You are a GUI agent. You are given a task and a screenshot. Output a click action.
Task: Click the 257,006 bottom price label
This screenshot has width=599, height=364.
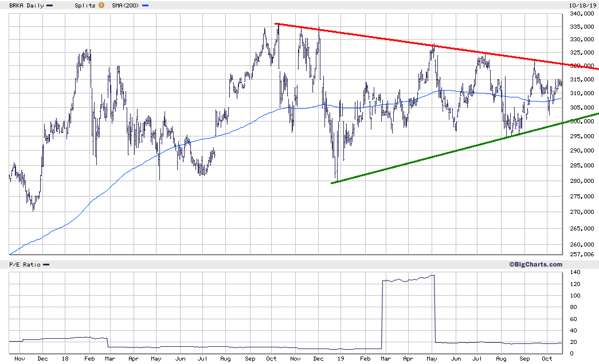point(582,255)
